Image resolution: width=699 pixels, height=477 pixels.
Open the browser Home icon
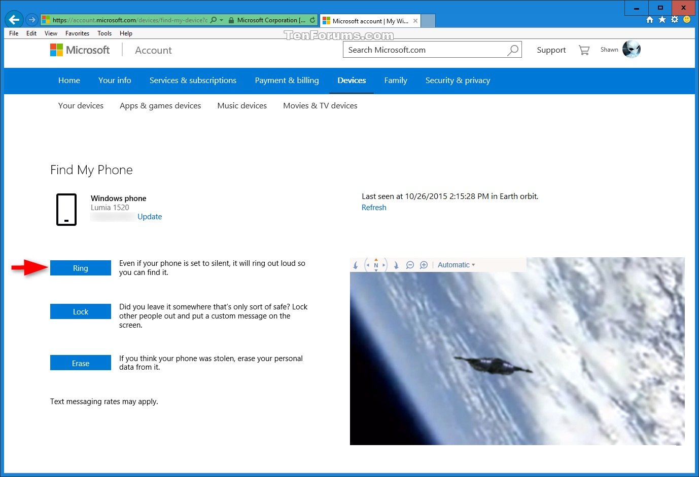pyautogui.click(x=650, y=20)
